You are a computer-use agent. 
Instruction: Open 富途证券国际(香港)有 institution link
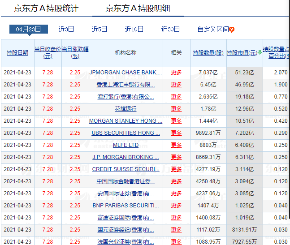[x=126, y=218]
